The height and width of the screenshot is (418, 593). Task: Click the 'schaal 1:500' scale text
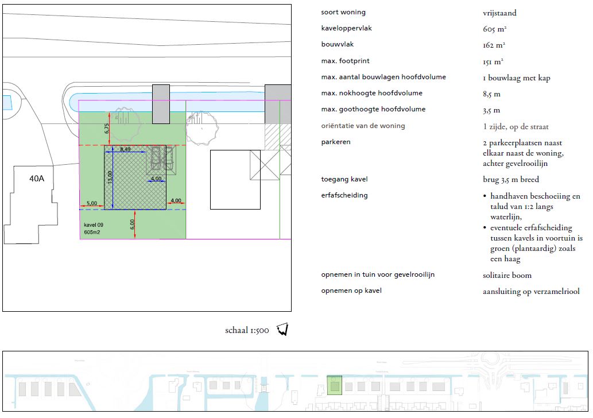coord(247,330)
